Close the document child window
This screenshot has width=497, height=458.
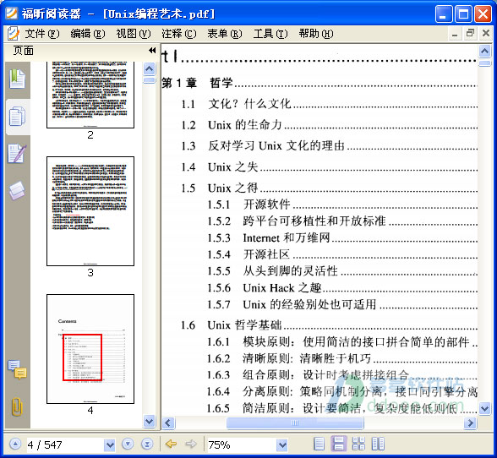pos(485,34)
